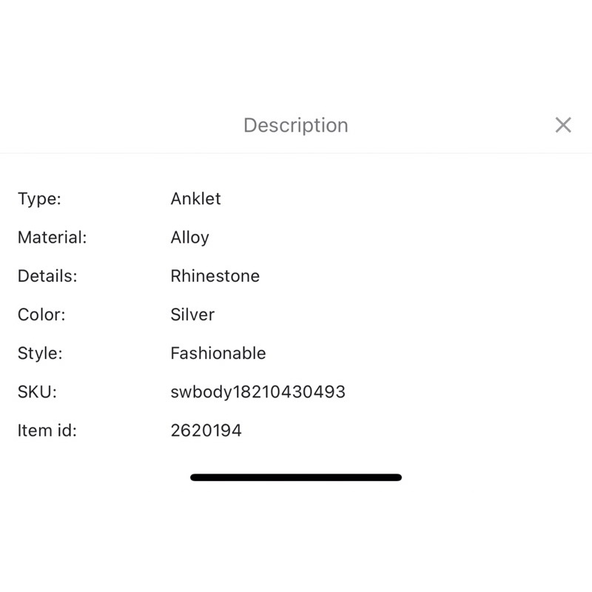592x592 pixels.
Task: Select the Item id label
Action: click(47, 431)
